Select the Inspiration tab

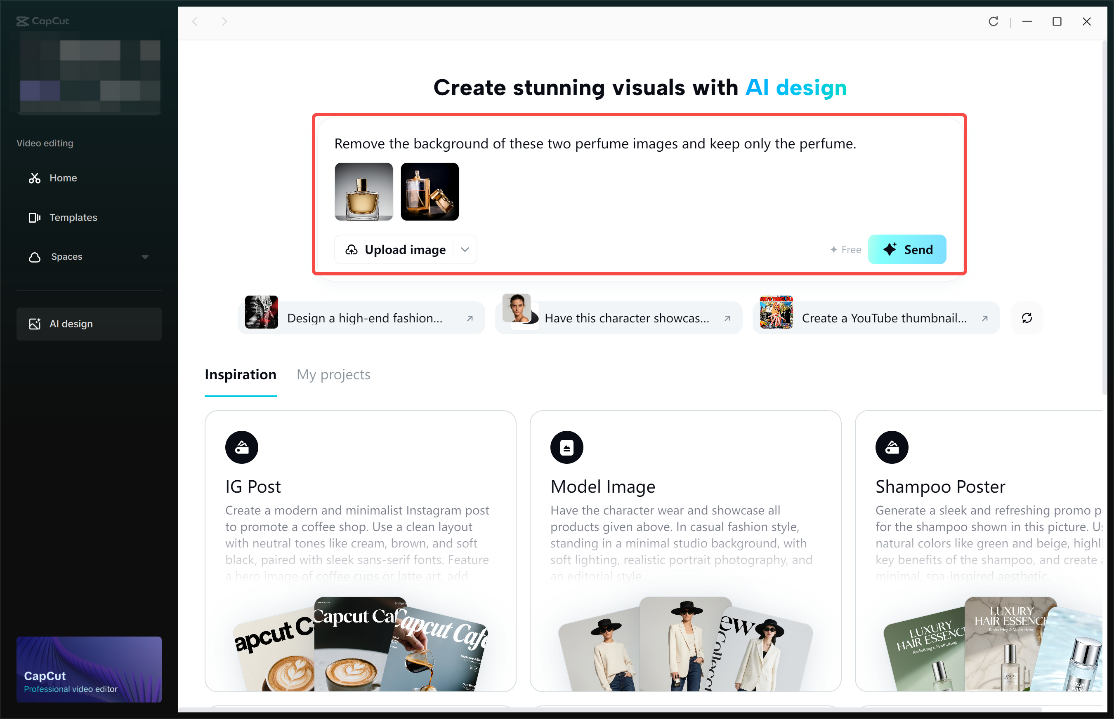(240, 374)
